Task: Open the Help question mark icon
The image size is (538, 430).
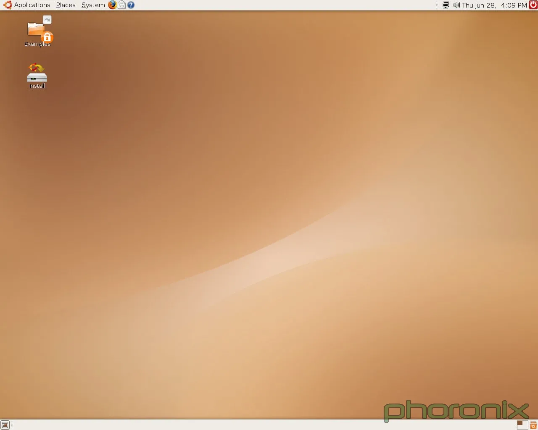Action: point(131,5)
